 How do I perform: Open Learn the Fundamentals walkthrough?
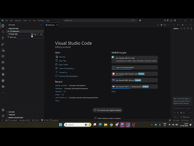[x=135, y=68]
